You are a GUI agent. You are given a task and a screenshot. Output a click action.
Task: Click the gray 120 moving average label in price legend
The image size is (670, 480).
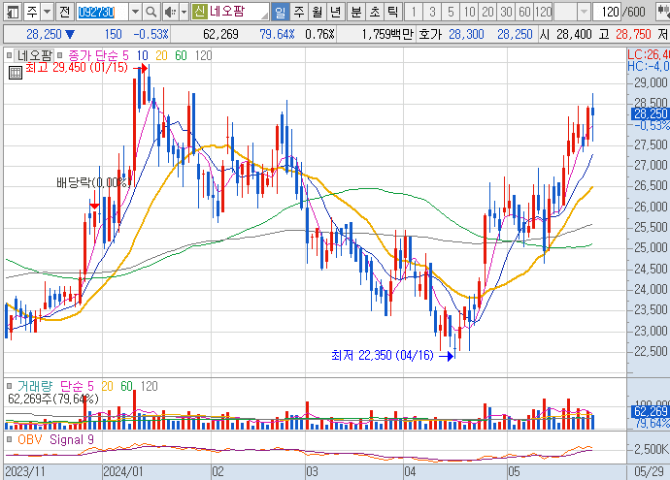tap(203, 55)
